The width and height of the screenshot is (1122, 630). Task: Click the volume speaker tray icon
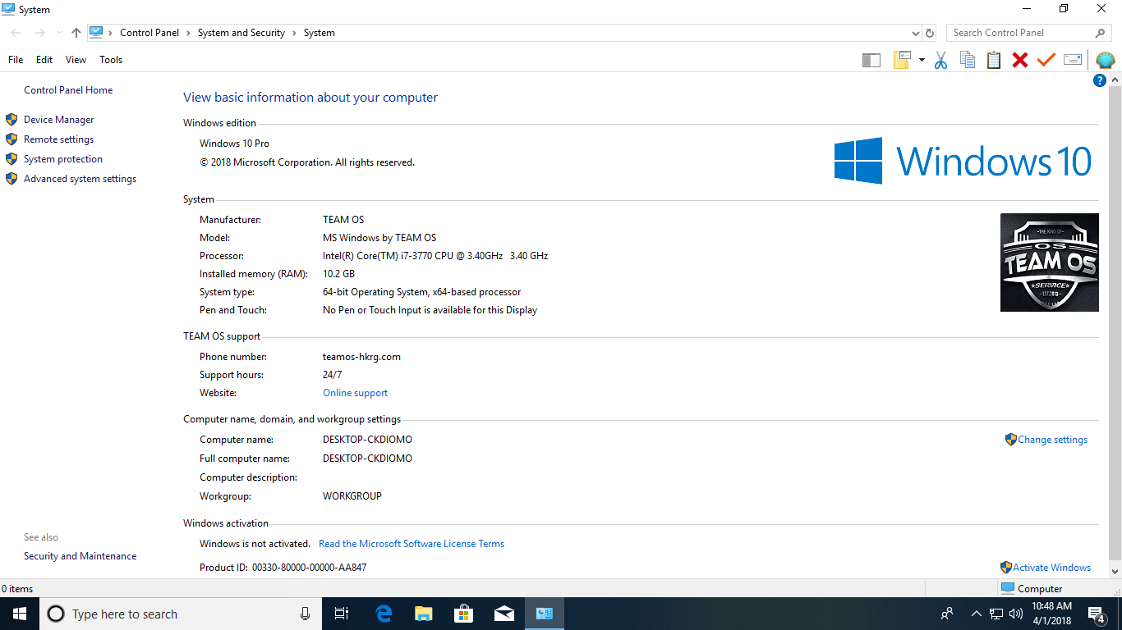[x=1016, y=614]
